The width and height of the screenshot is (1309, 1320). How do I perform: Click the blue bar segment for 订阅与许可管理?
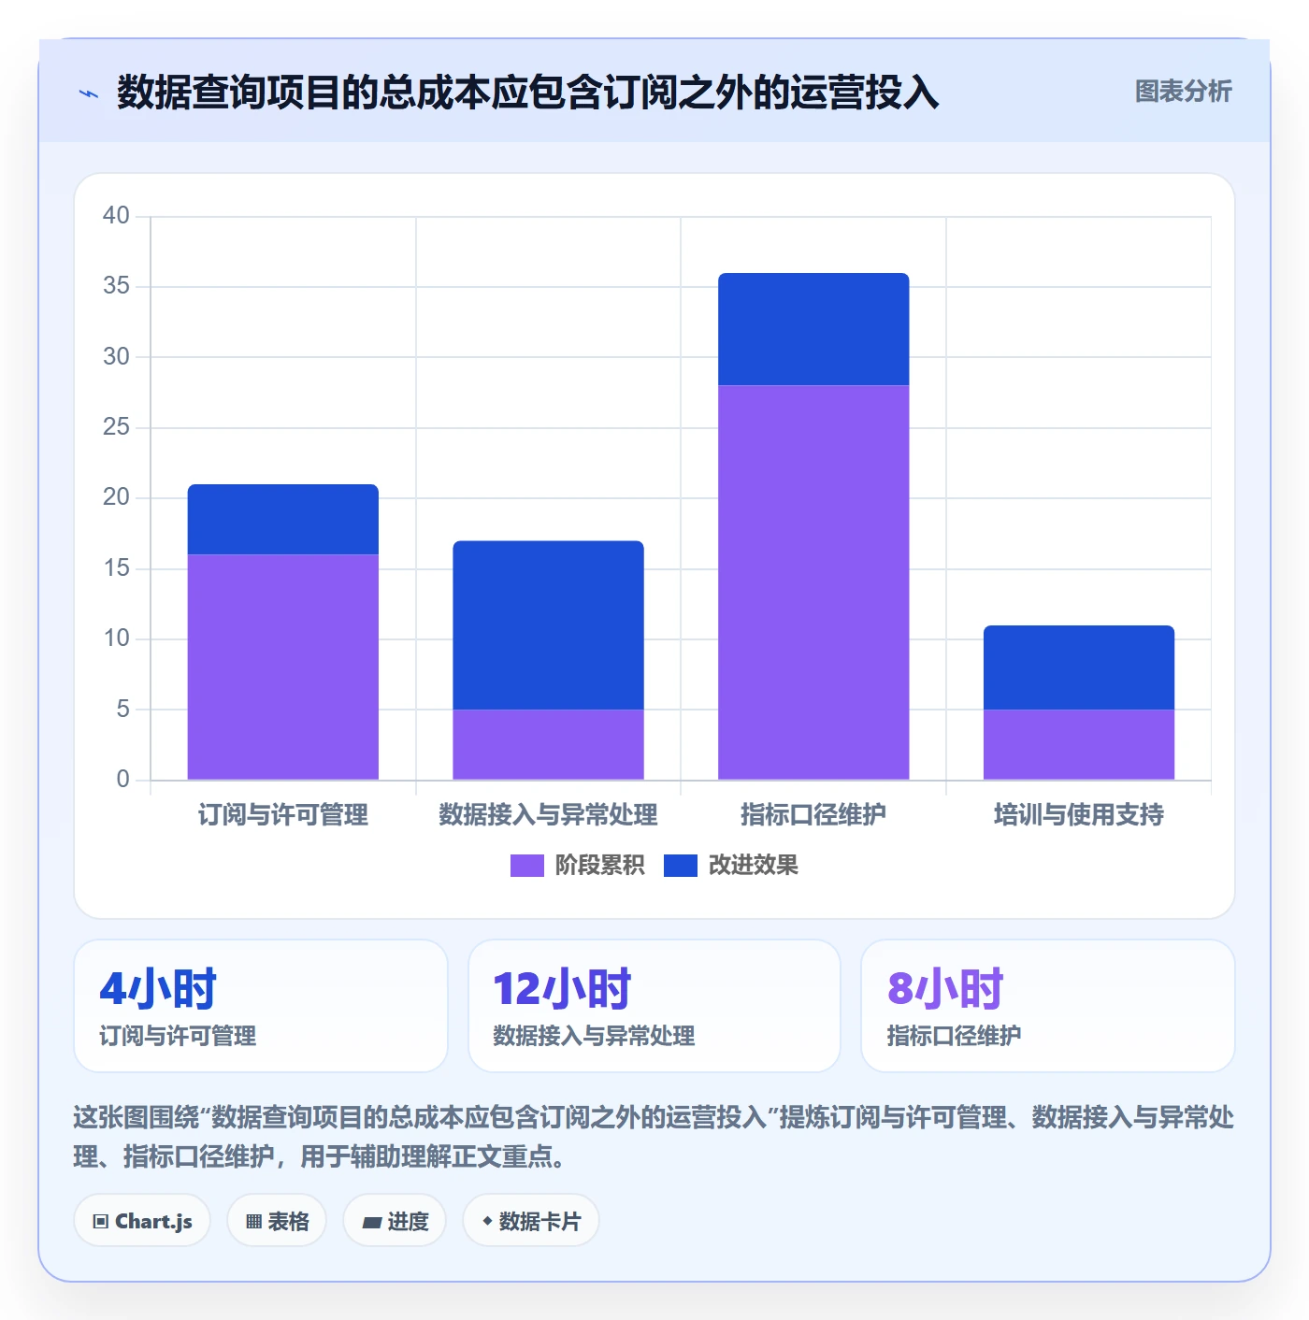(x=283, y=520)
